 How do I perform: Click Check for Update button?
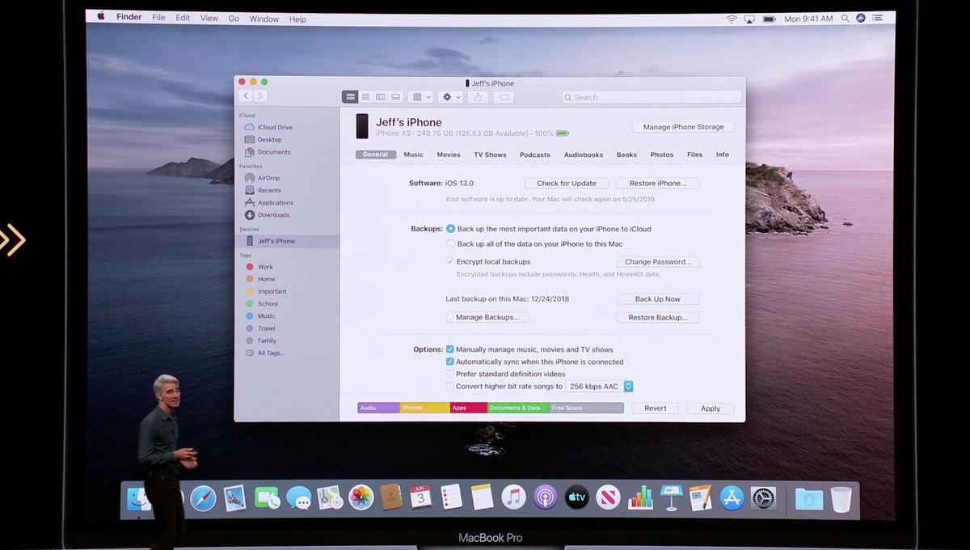[x=567, y=184]
